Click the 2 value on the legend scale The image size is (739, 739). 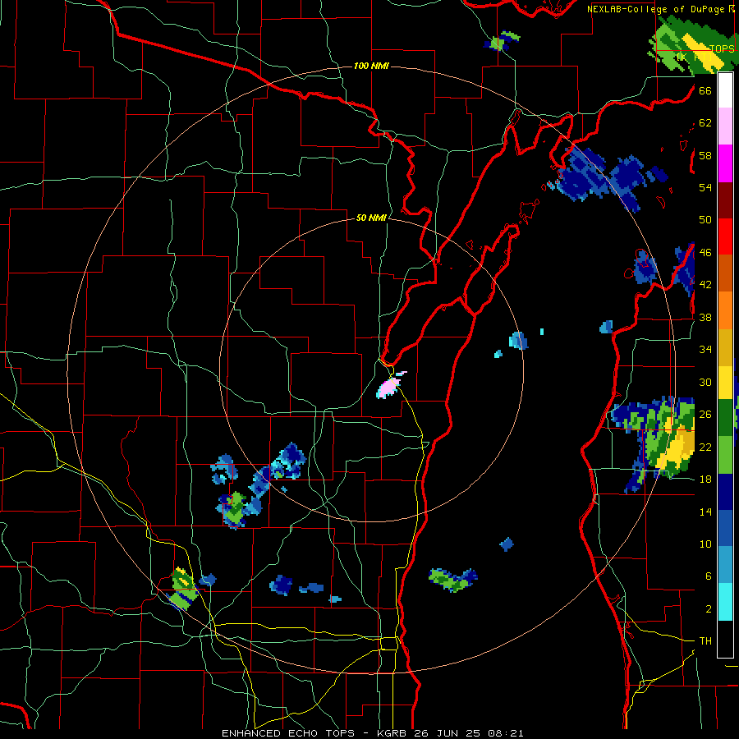708,609
